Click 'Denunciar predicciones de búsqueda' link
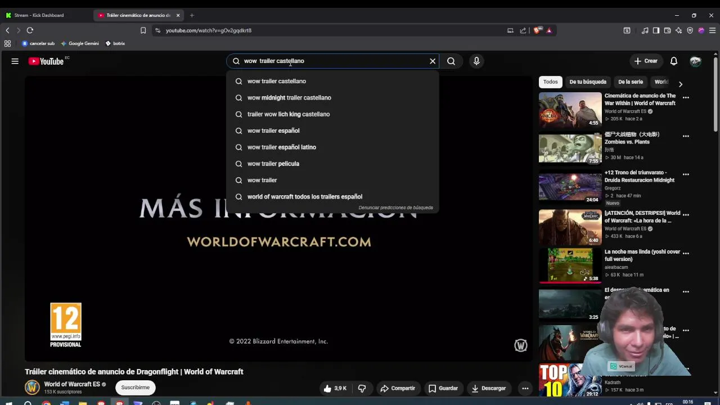The image size is (720, 405). tap(395, 208)
